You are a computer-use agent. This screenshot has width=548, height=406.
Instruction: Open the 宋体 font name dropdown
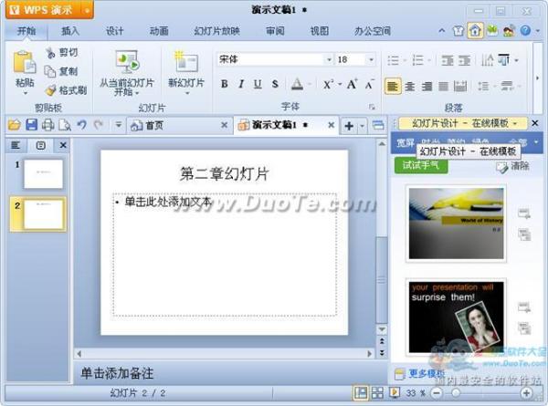329,59
